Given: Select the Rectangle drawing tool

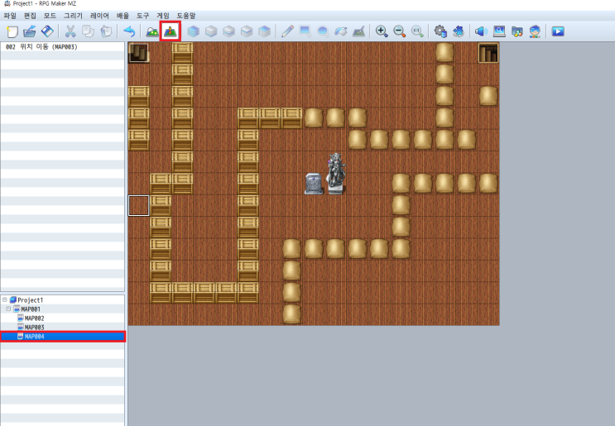Looking at the screenshot, I should click(x=305, y=31).
